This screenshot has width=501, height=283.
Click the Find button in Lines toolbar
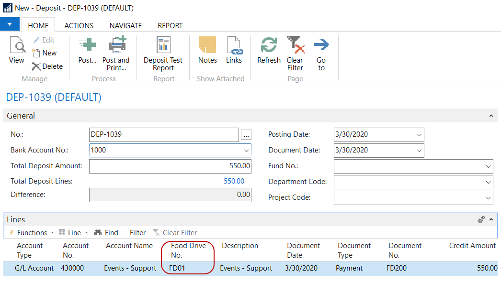[x=106, y=233]
